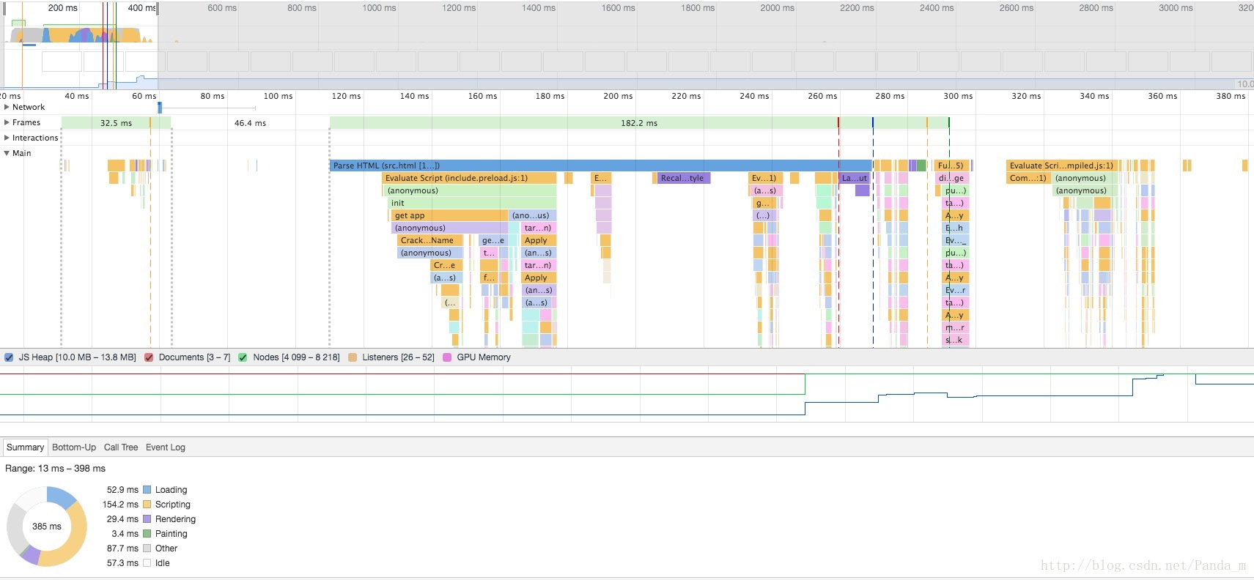This screenshot has height=580, width=1254.
Task: Select the 'La...ut' layout block
Action: [x=855, y=178]
